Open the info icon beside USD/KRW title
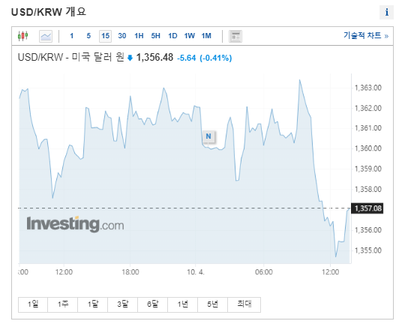Screen dimensions: 402x327 (x=386, y=12)
